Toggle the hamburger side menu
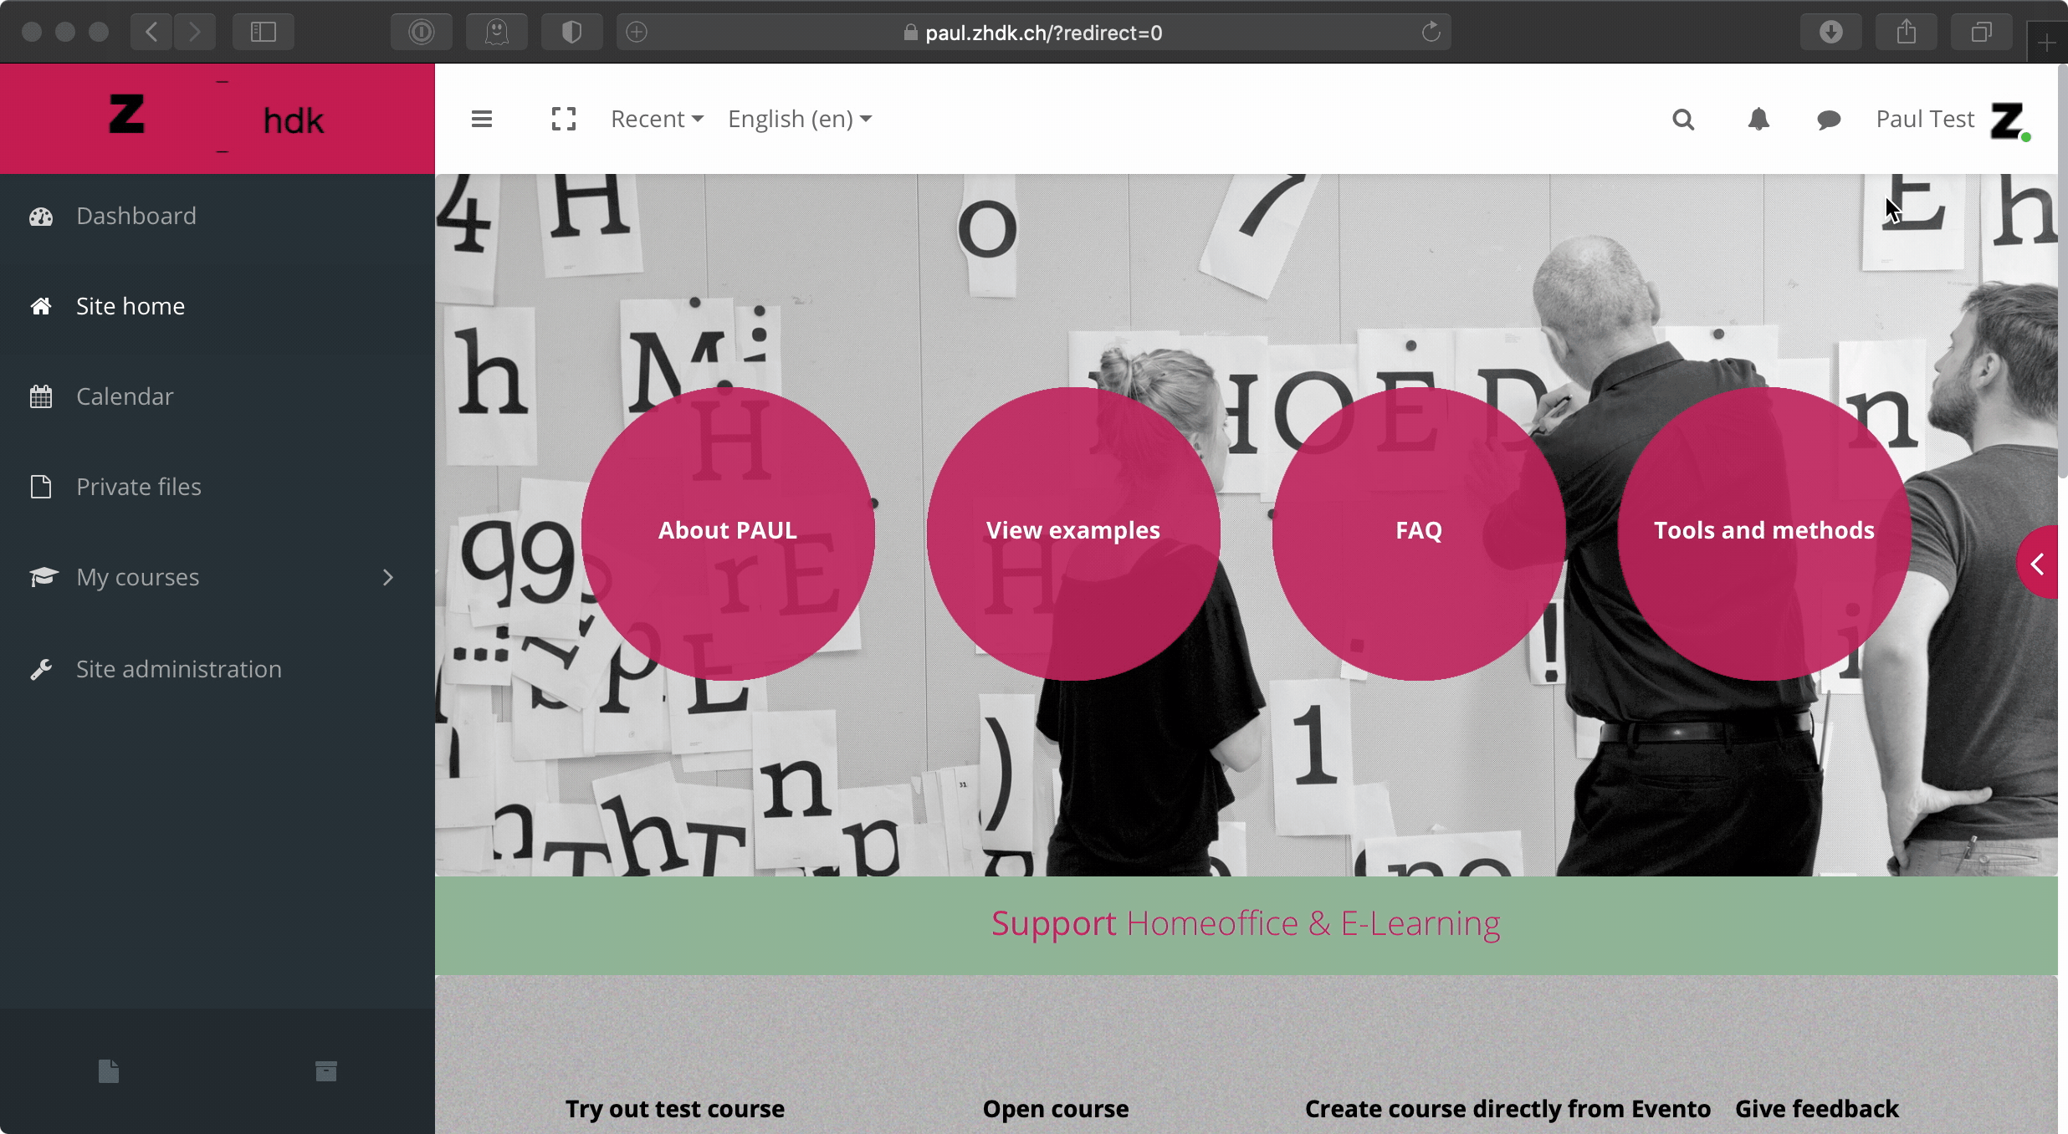The image size is (2068, 1134). click(x=482, y=120)
